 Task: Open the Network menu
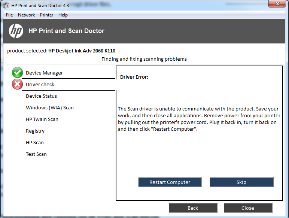26,15
